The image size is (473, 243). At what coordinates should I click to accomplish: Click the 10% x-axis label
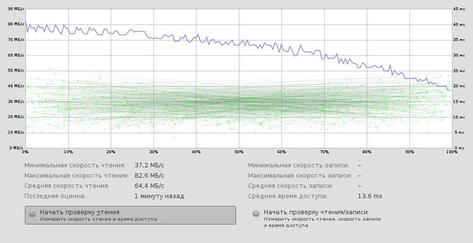pyautogui.click(x=68, y=152)
